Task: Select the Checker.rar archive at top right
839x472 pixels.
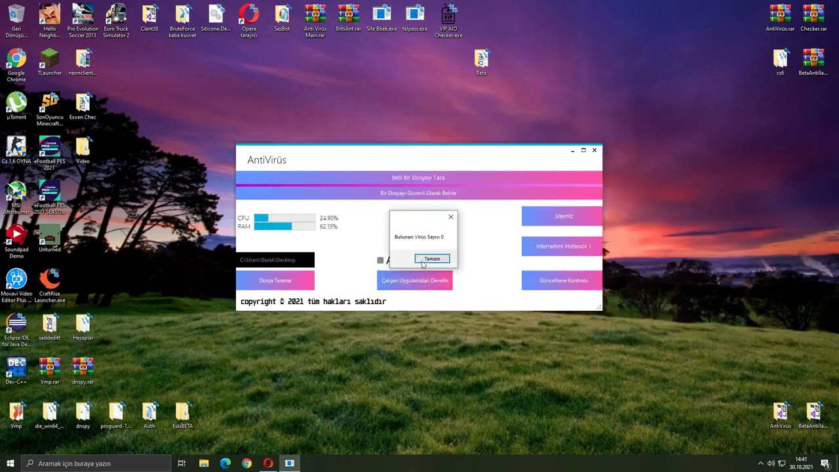Action: 813,18
